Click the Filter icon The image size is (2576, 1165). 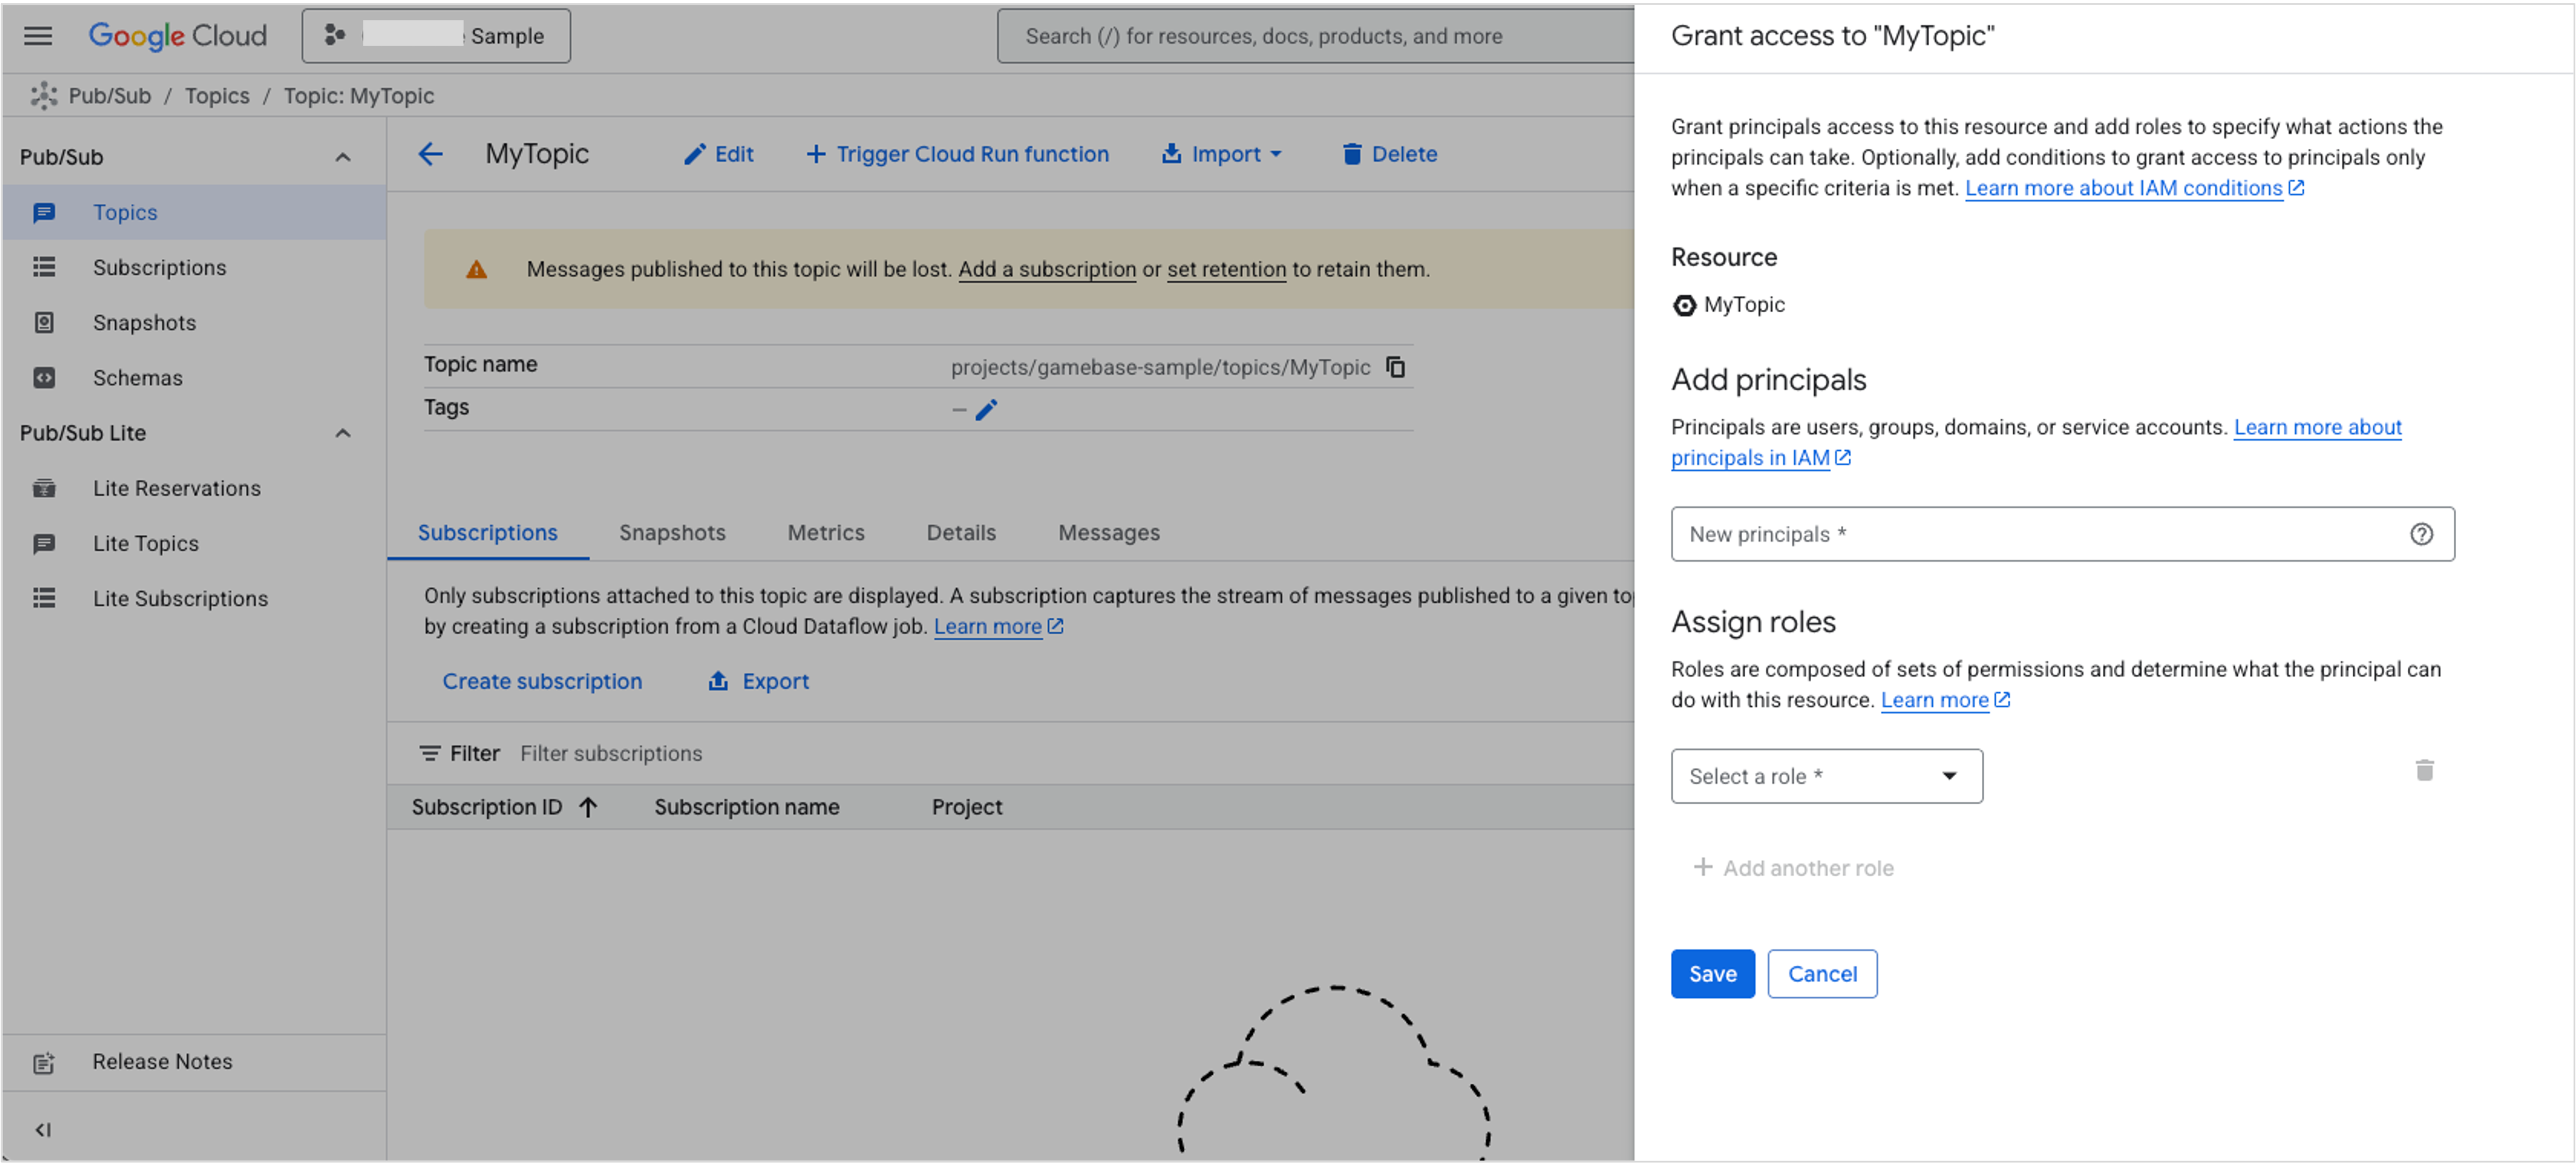coord(429,753)
